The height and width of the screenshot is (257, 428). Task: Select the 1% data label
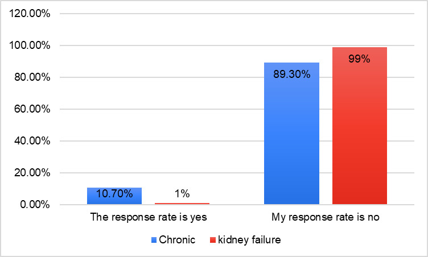click(182, 194)
